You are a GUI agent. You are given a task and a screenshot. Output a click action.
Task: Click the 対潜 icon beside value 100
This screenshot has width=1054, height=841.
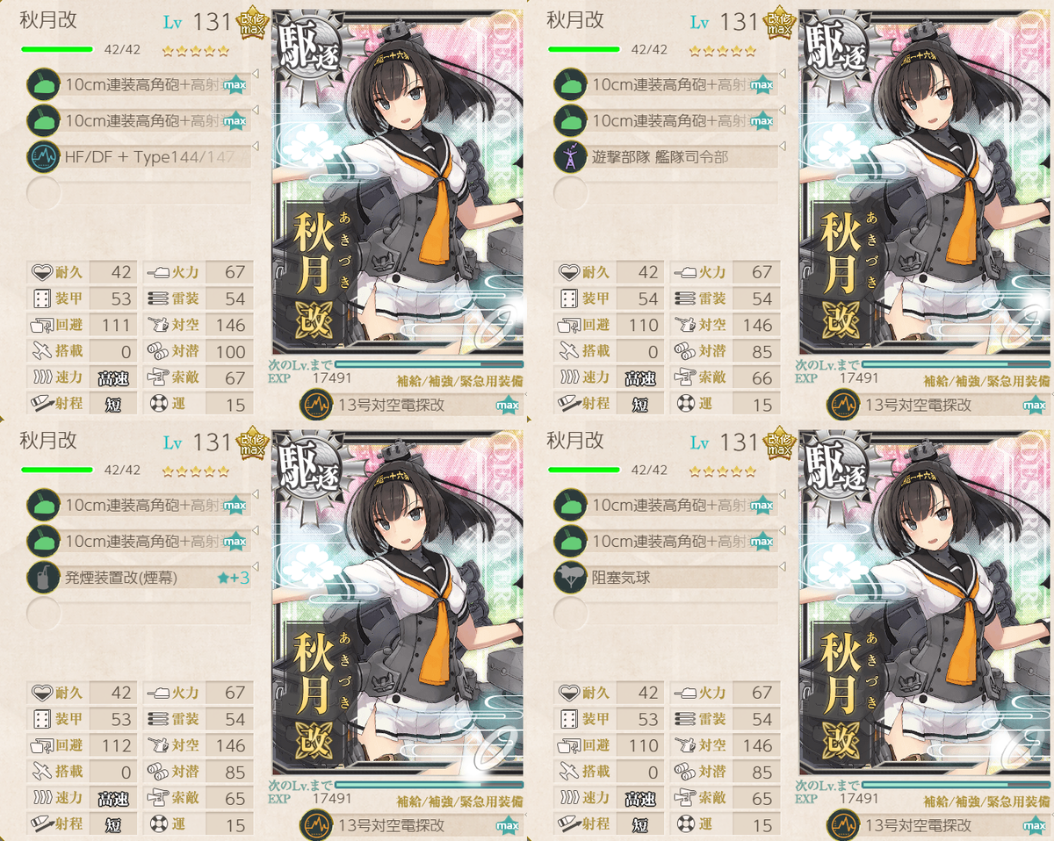(156, 351)
